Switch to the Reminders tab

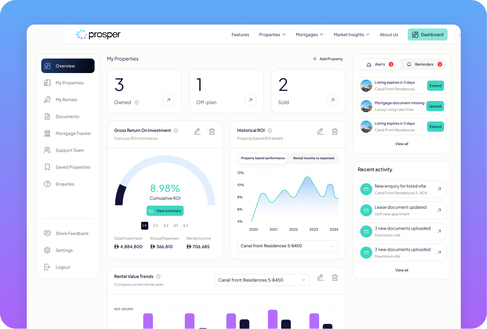click(x=424, y=64)
